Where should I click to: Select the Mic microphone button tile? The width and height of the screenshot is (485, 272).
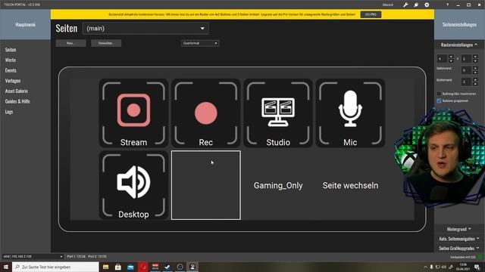350,113
